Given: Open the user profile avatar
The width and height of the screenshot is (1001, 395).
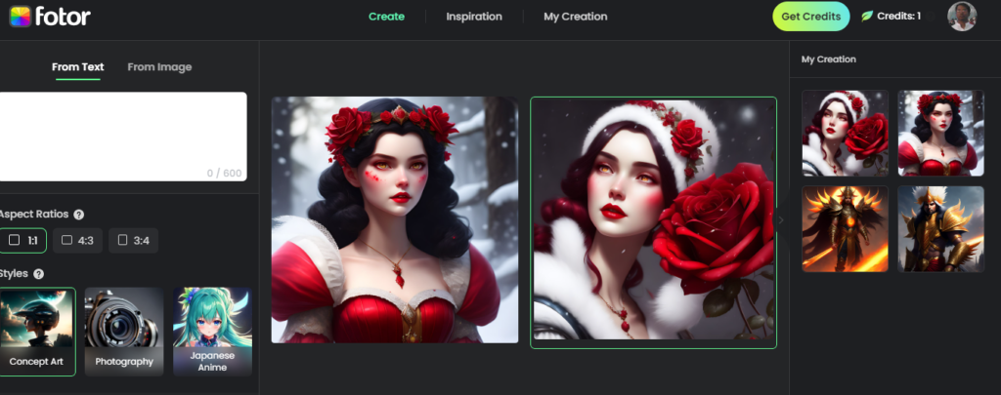Looking at the screenshot, I should [x=962, y=17].
